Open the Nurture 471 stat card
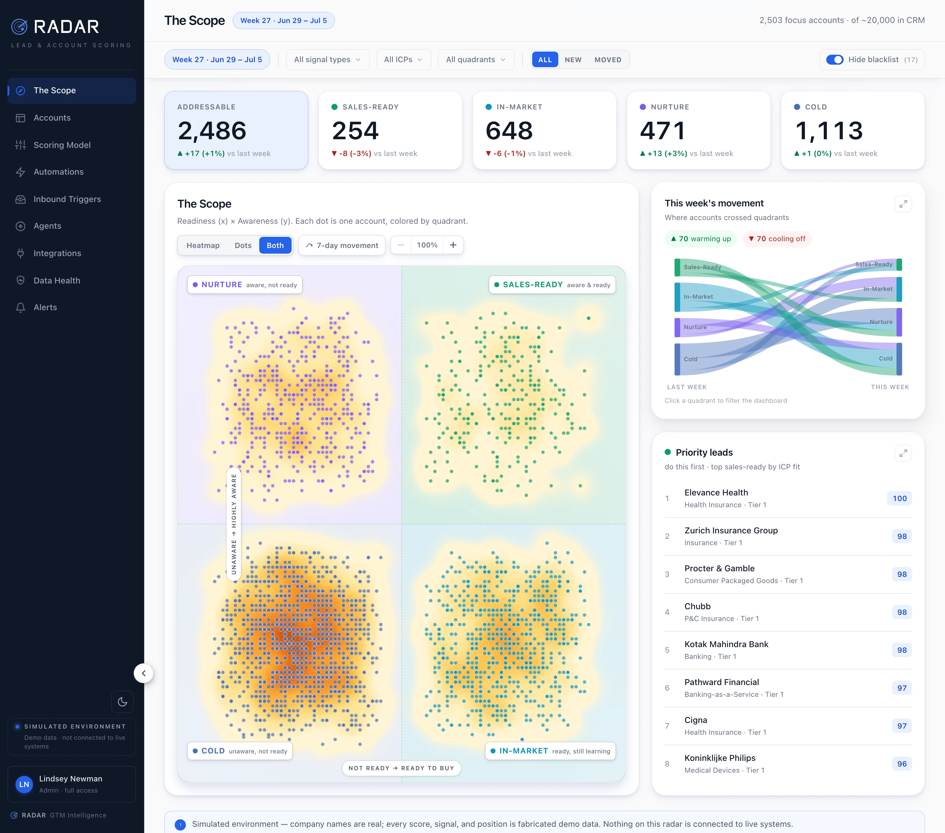This screenshot has width=945, height=833. click(x=698, y=130)
